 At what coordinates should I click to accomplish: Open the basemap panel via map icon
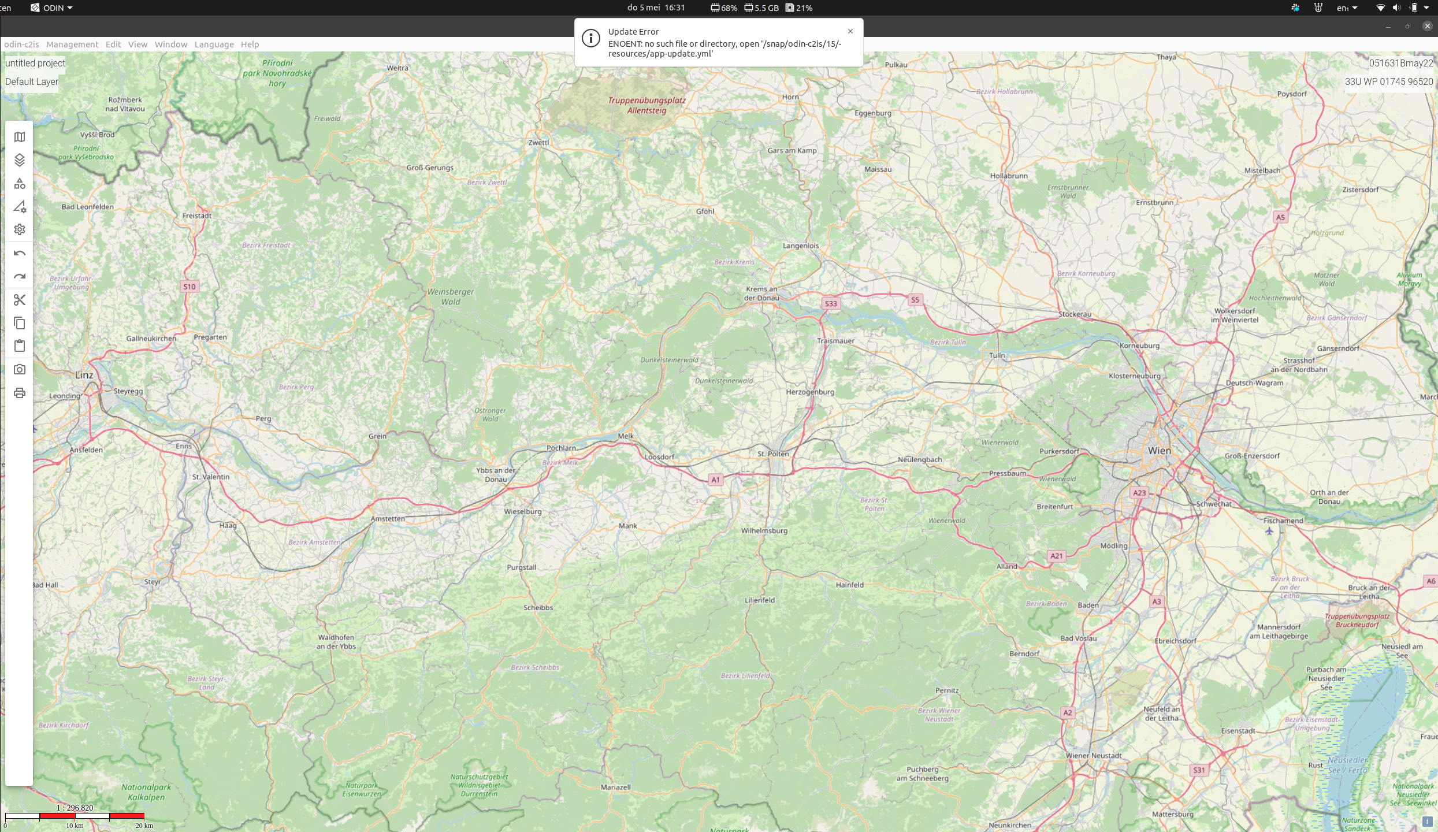20,137
